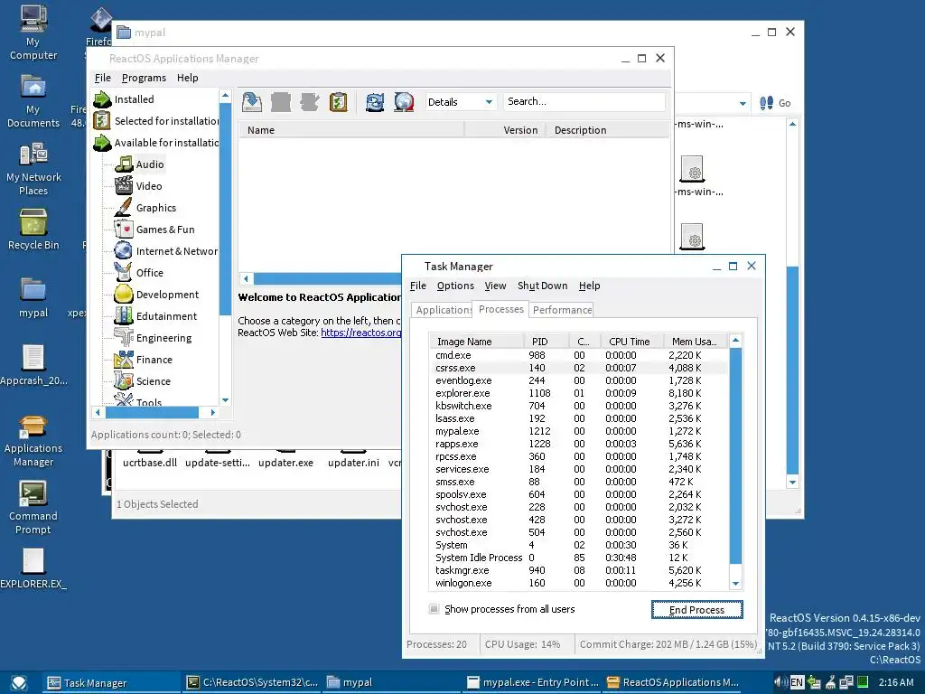925x694 pixels.
Task: Open the Recycle Bin desktop icon
Action: [33, 230]
